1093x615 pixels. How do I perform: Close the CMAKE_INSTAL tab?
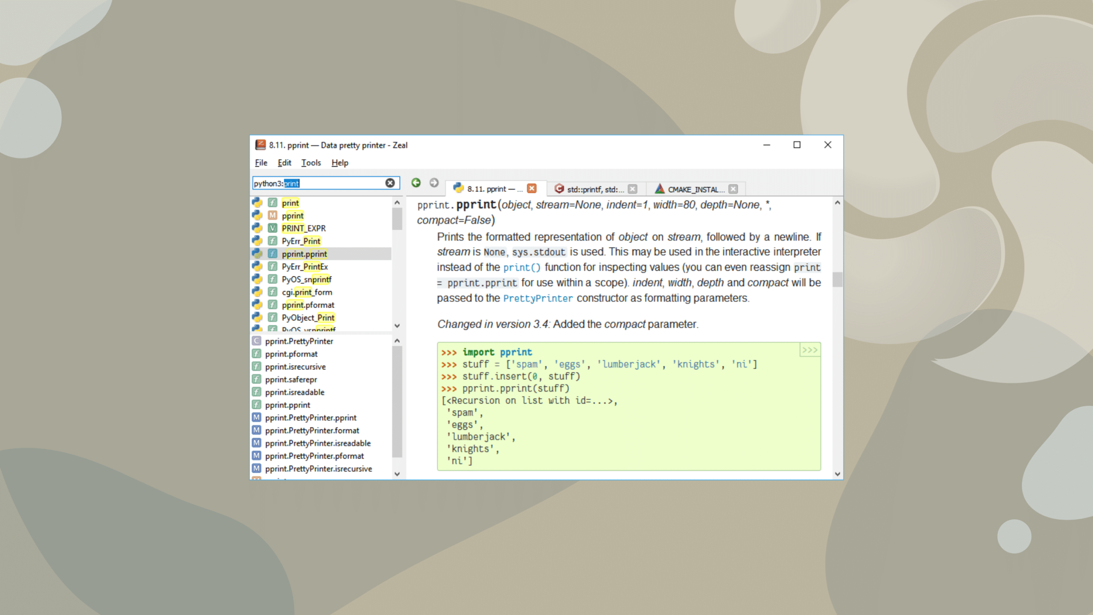tap(733, 189)
